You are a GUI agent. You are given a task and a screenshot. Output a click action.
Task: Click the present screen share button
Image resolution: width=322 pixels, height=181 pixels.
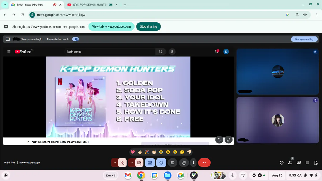150,163
